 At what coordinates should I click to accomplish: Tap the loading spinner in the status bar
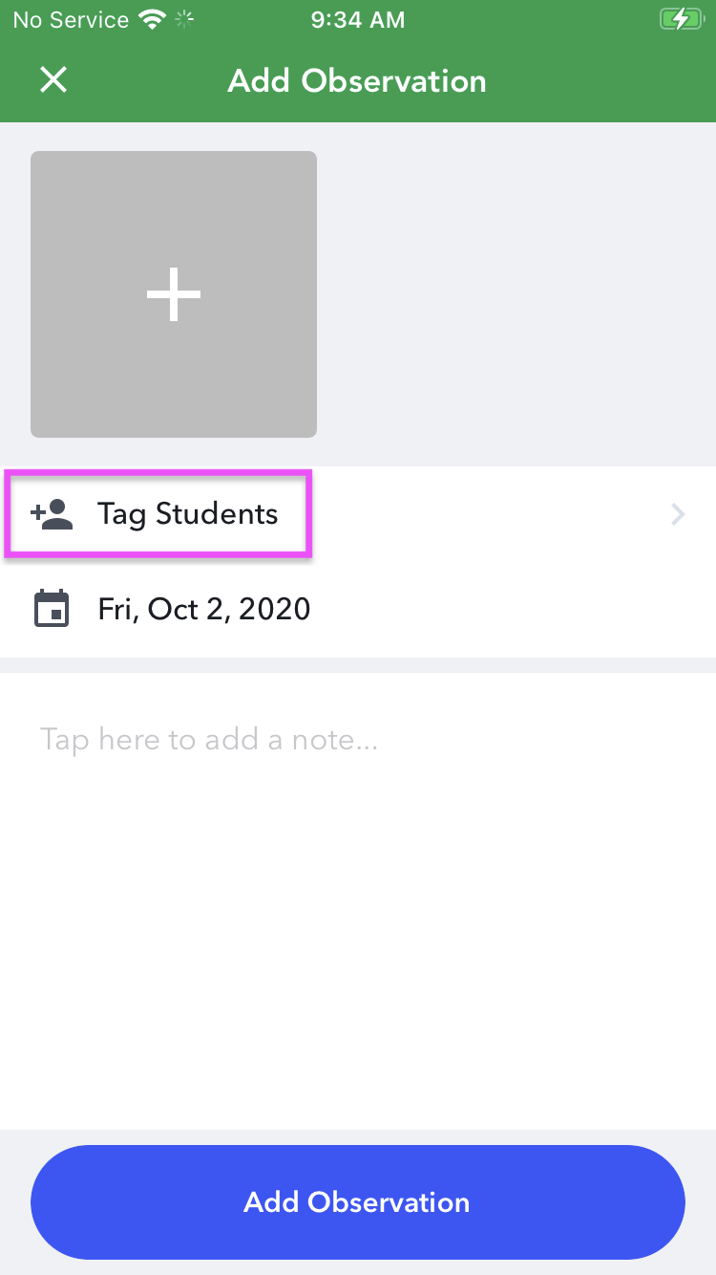tap(185, 19)
